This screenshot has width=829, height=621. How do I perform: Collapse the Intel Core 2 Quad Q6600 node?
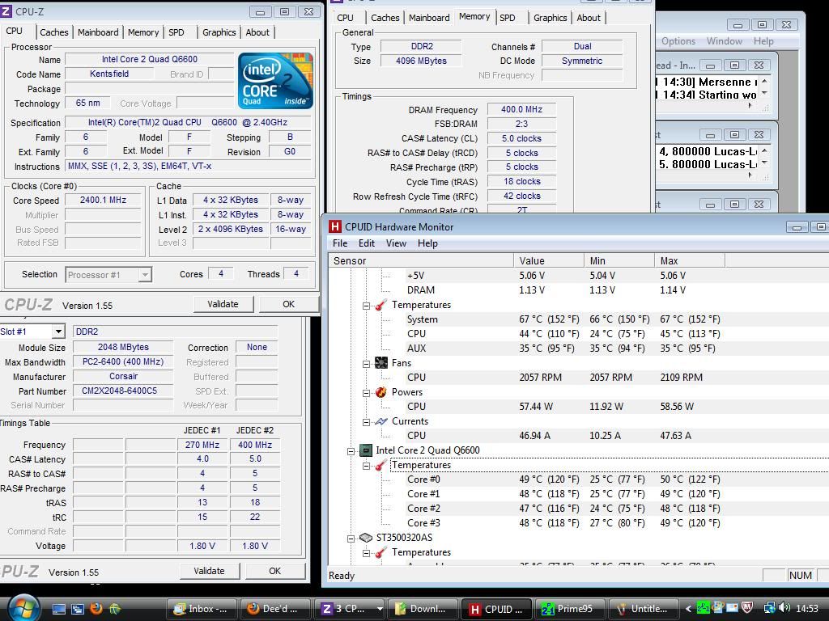[x=351, y=451]
